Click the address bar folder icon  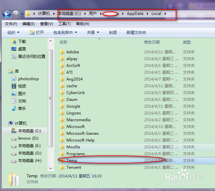point(28,14)
